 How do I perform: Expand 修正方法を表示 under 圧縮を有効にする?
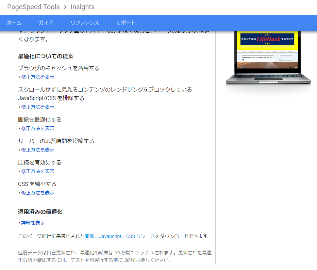(37, 171)
